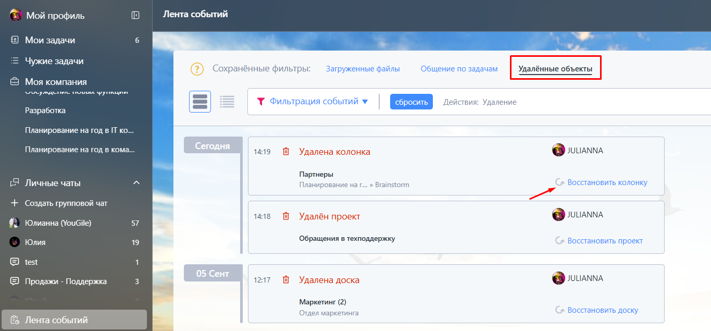Click the Маркетинг (2) board name

(322, 302)
